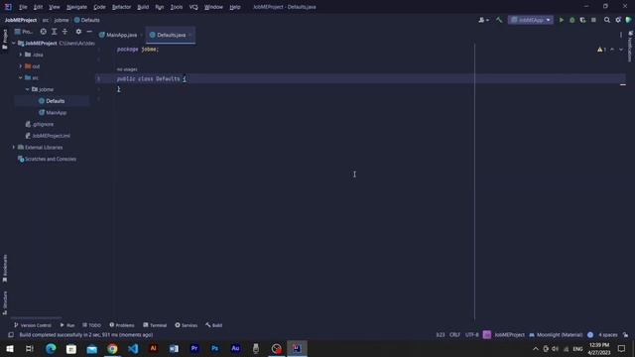Collapse JobMEProject root node
The image size is (635, 357).
point(13,43)
